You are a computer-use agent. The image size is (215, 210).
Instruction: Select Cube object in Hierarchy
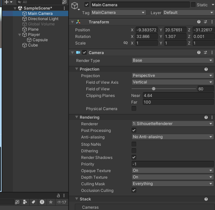tap(33, 45)
